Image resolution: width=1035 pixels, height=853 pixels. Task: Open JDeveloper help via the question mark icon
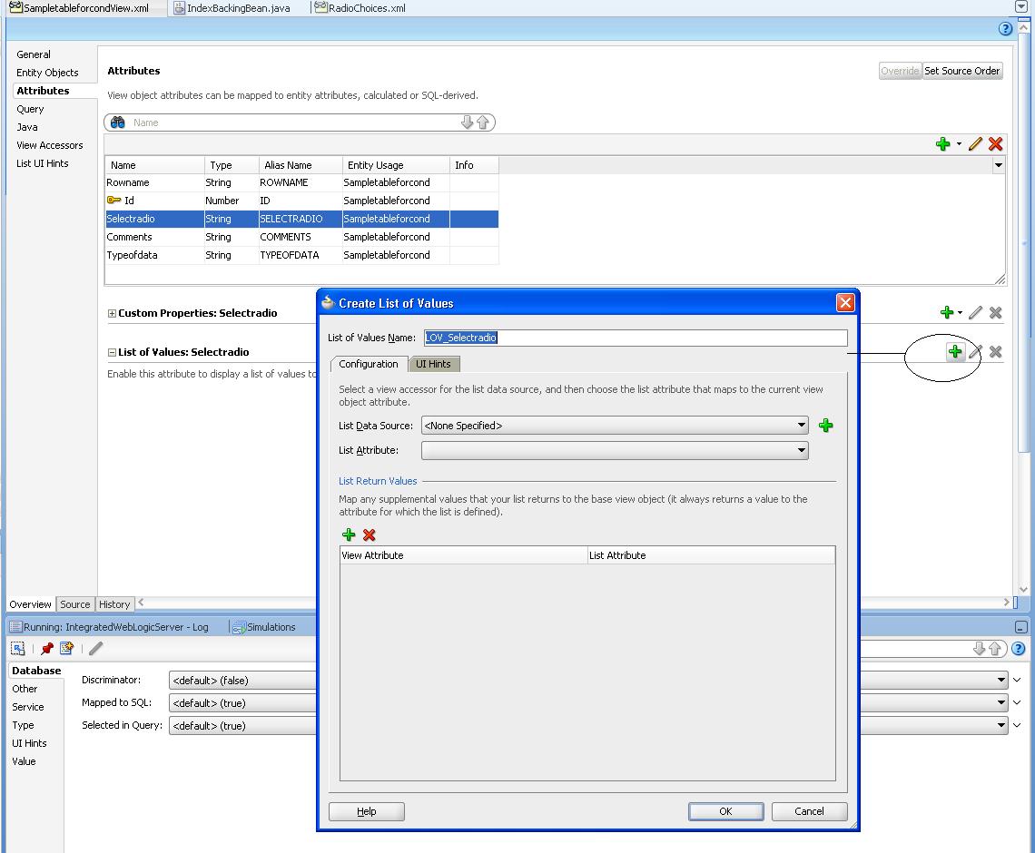(1005, 28)
